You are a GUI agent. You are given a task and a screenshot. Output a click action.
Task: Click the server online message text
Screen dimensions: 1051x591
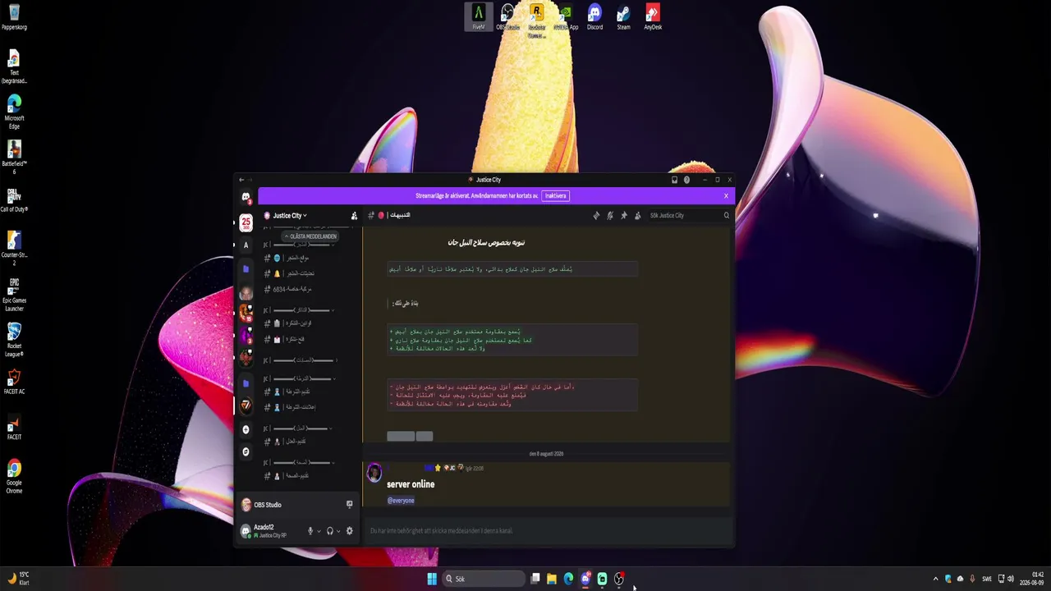click(x=411, y=484)
